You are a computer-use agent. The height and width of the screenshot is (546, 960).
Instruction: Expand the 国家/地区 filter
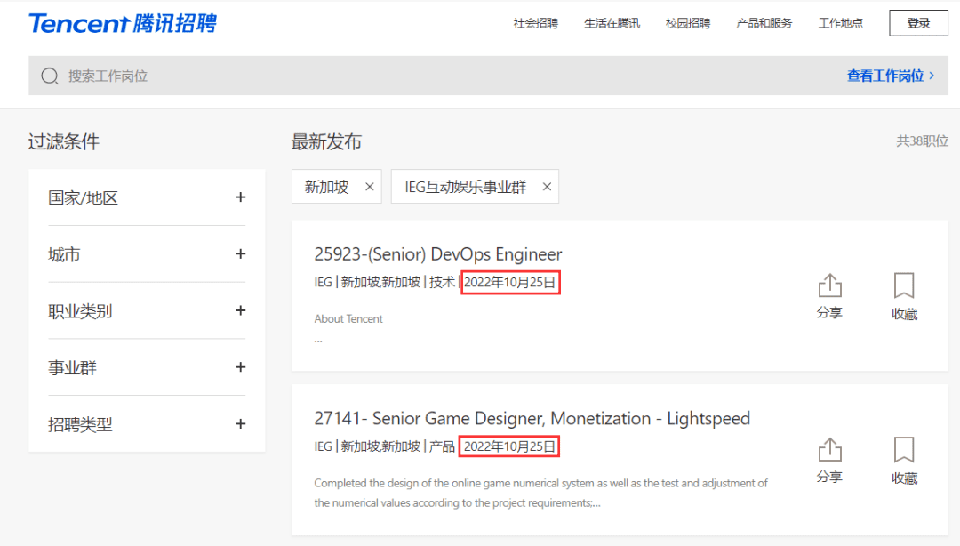click(x=240, y=197)
